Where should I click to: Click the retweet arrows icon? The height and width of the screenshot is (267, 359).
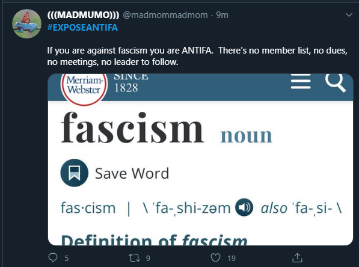coord(134,258)
